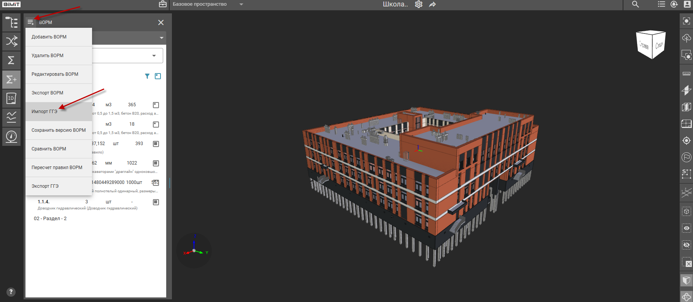Open the model structure tree panel
693x302 pixels.
(11, 23)
